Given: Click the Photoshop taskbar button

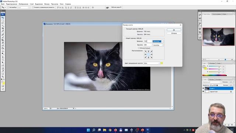Looking at the screenshot, I should 148,130.
